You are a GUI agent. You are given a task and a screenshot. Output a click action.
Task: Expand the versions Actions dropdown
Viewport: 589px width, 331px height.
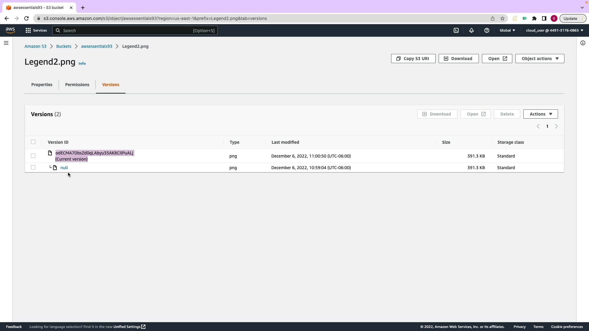pos(541,114)
